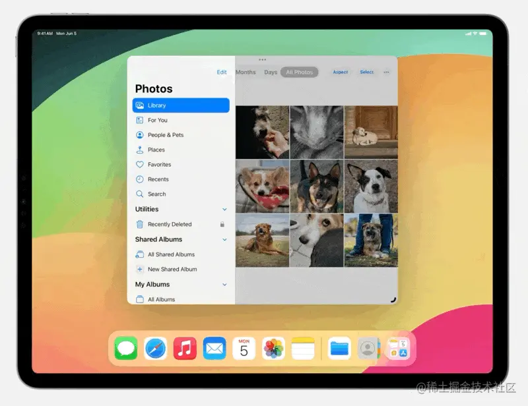Open the black and tan dog photo
Viewport: 528px width, 406px height.
[x=317, y=187]
